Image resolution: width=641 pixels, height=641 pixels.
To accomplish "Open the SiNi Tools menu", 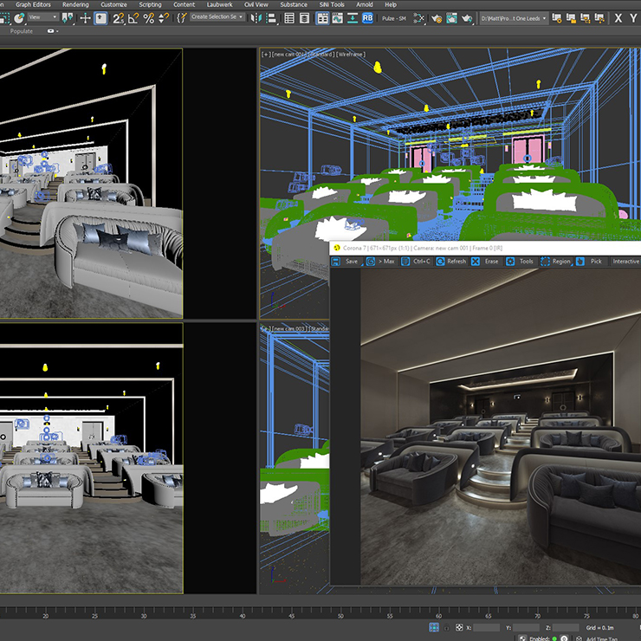I will point(332,4).
